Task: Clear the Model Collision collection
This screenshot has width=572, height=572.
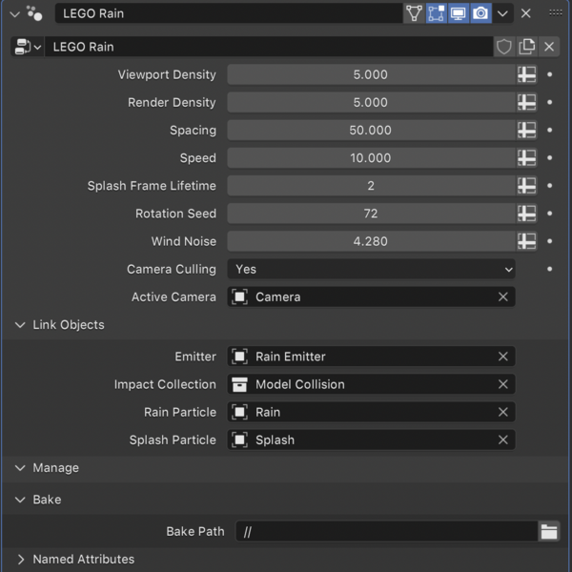Action: pos(503,384)
